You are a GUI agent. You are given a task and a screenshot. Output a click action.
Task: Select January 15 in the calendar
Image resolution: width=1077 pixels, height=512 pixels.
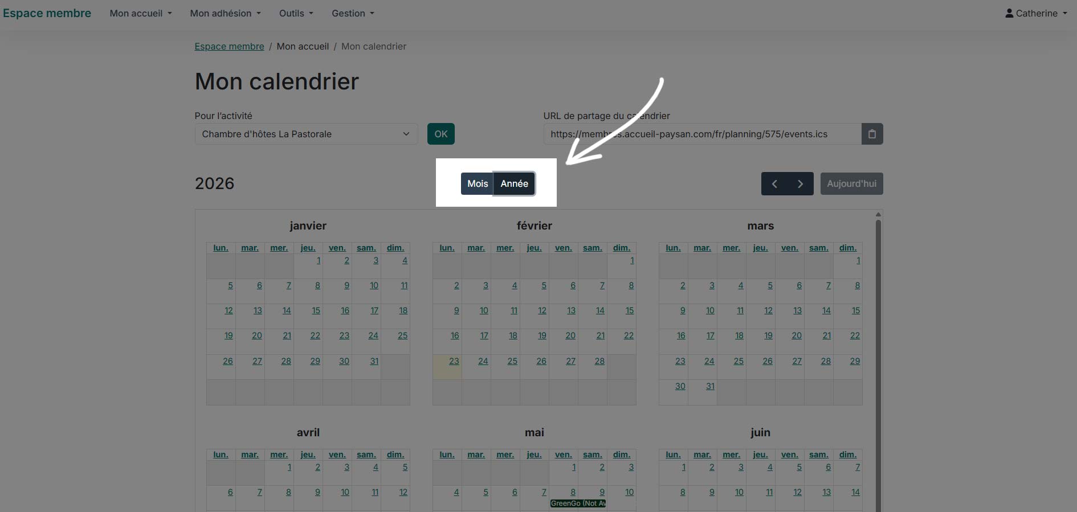[316, 310]
